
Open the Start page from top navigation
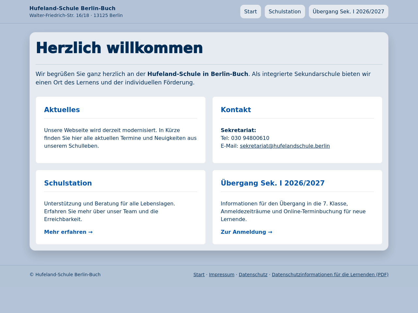[250, 12]
